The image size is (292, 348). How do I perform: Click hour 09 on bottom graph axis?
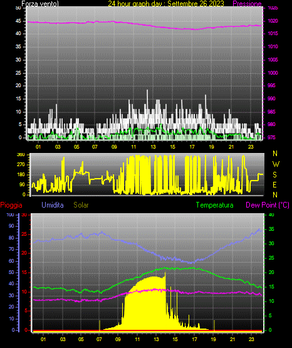click(118, 339)
